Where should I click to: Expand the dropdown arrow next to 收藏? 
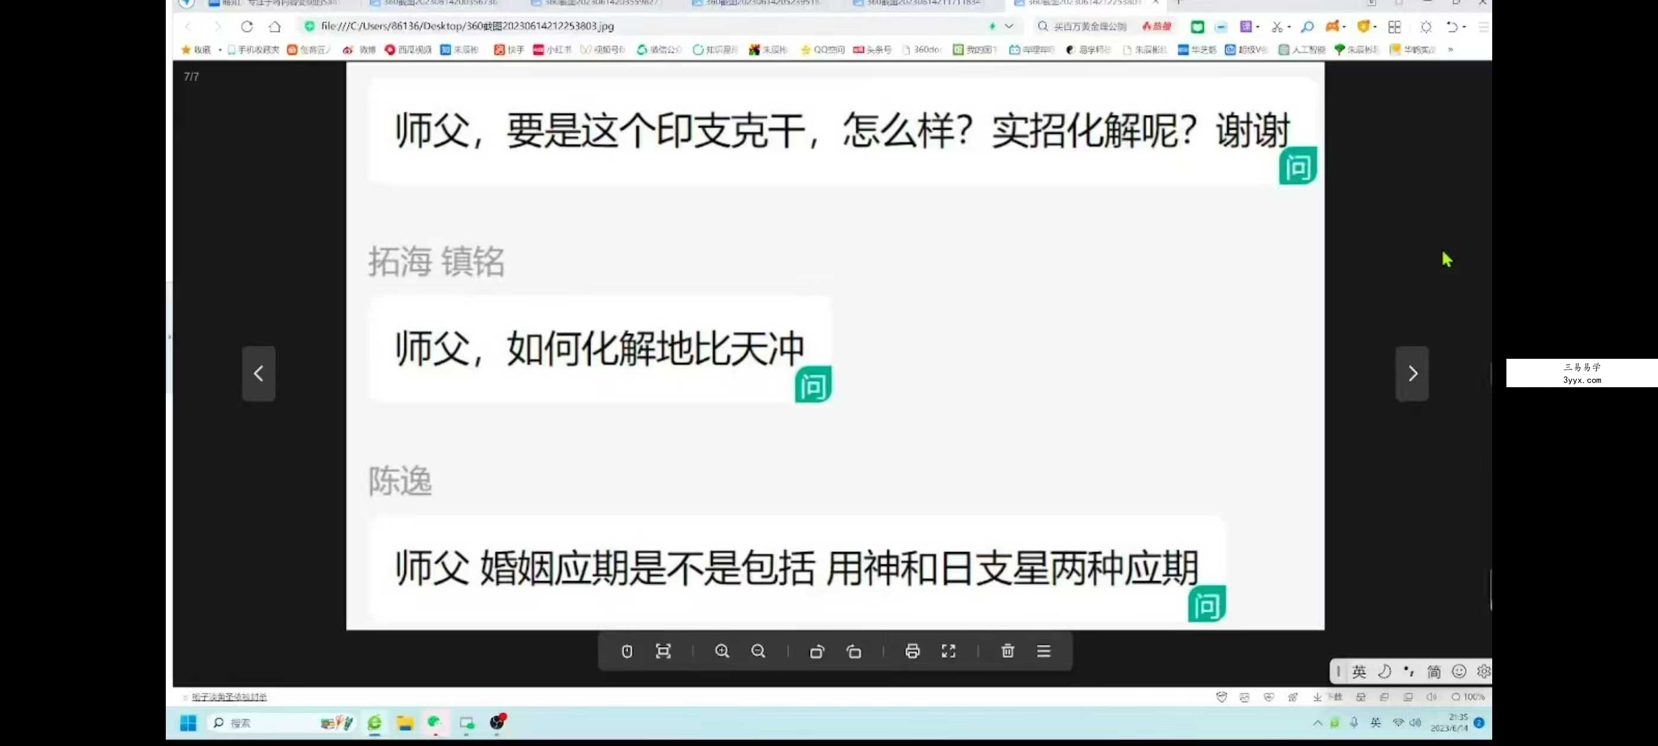pos(220,50)
